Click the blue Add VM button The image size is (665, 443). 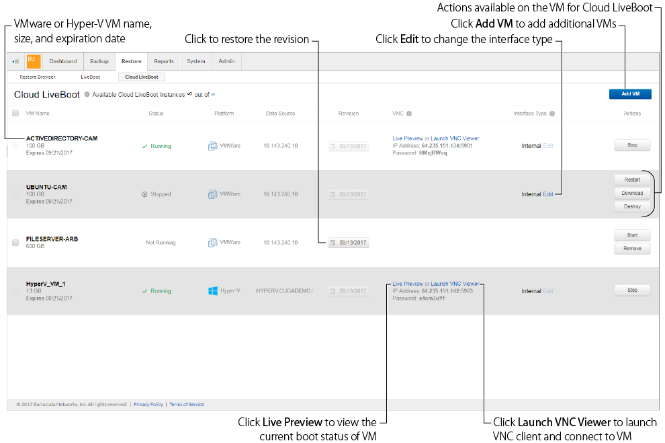[630, 94]
